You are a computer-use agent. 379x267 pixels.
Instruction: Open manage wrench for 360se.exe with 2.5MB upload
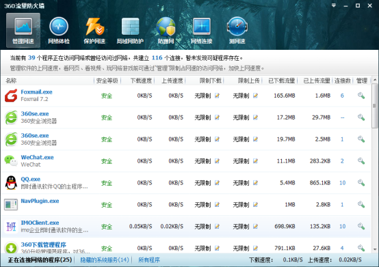point(361,139)
